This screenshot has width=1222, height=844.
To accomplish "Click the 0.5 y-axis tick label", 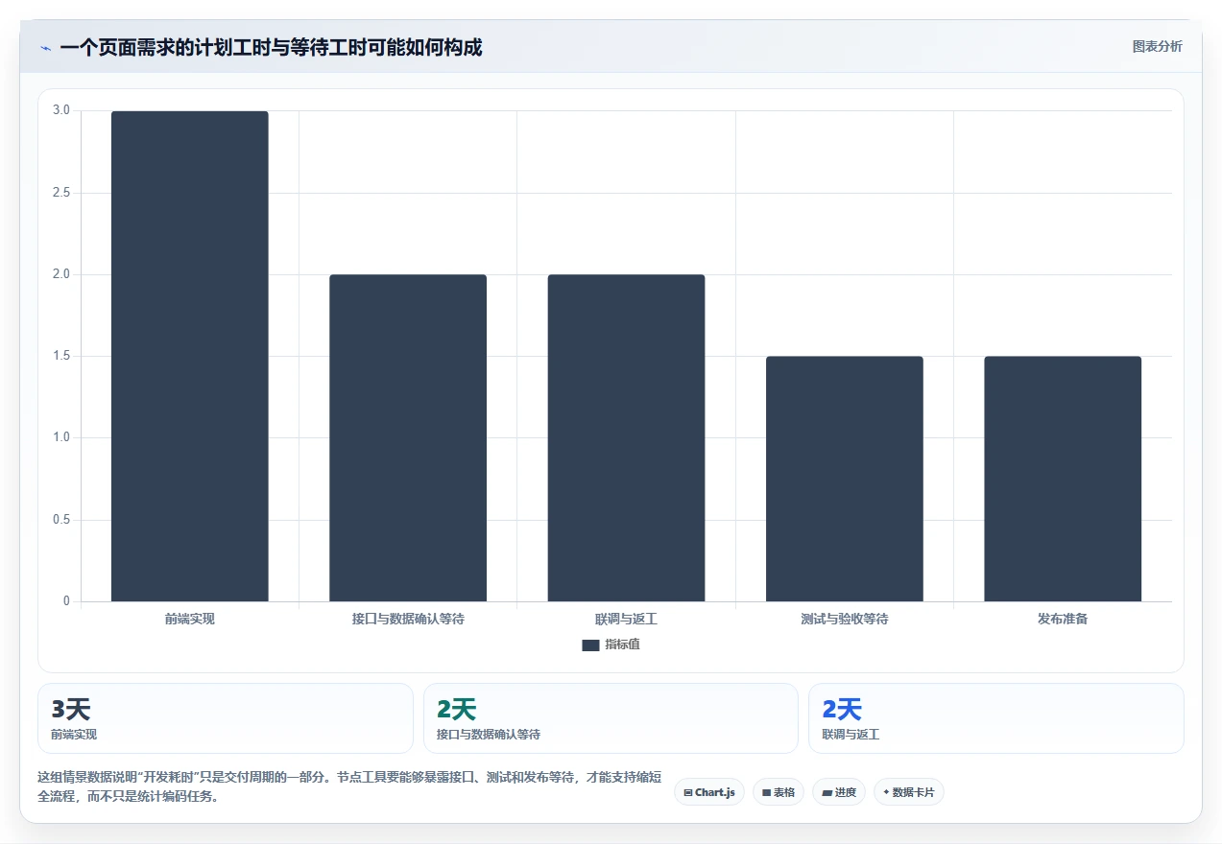I will (61, 520).
